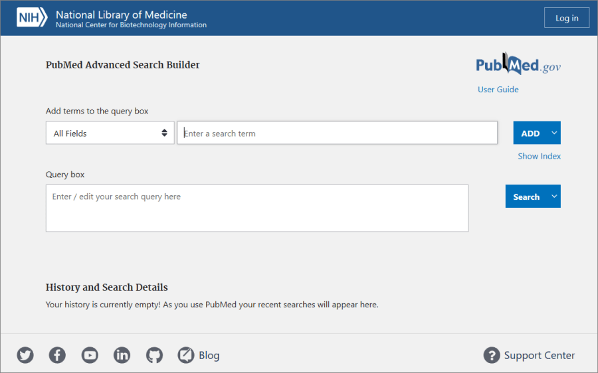This screenshot has width=598, height=373.
Task: Click the PubMed.gov logo
Action: 518,64
